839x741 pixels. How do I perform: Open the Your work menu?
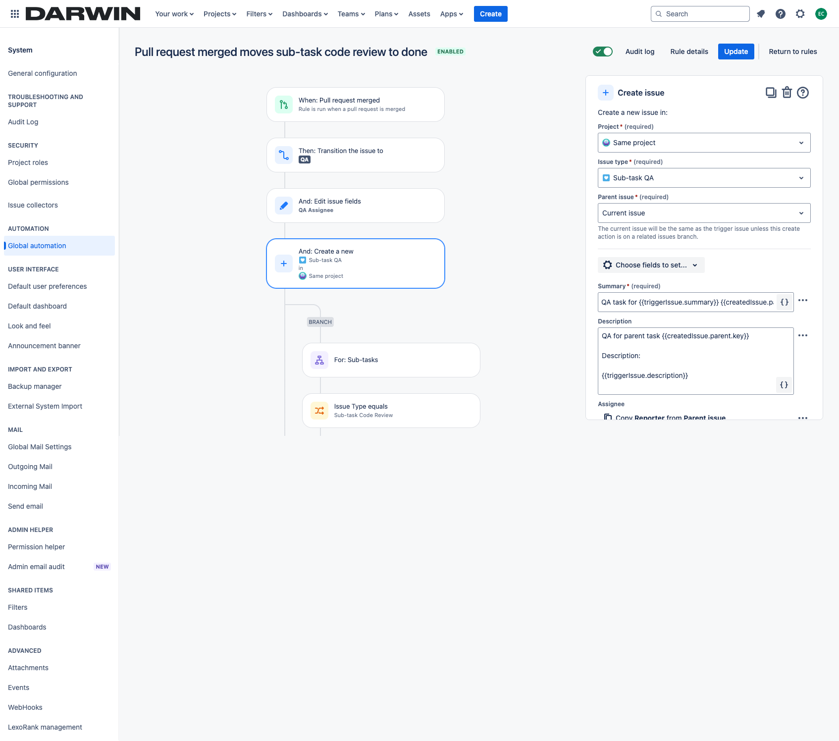[x=174, y=14]
